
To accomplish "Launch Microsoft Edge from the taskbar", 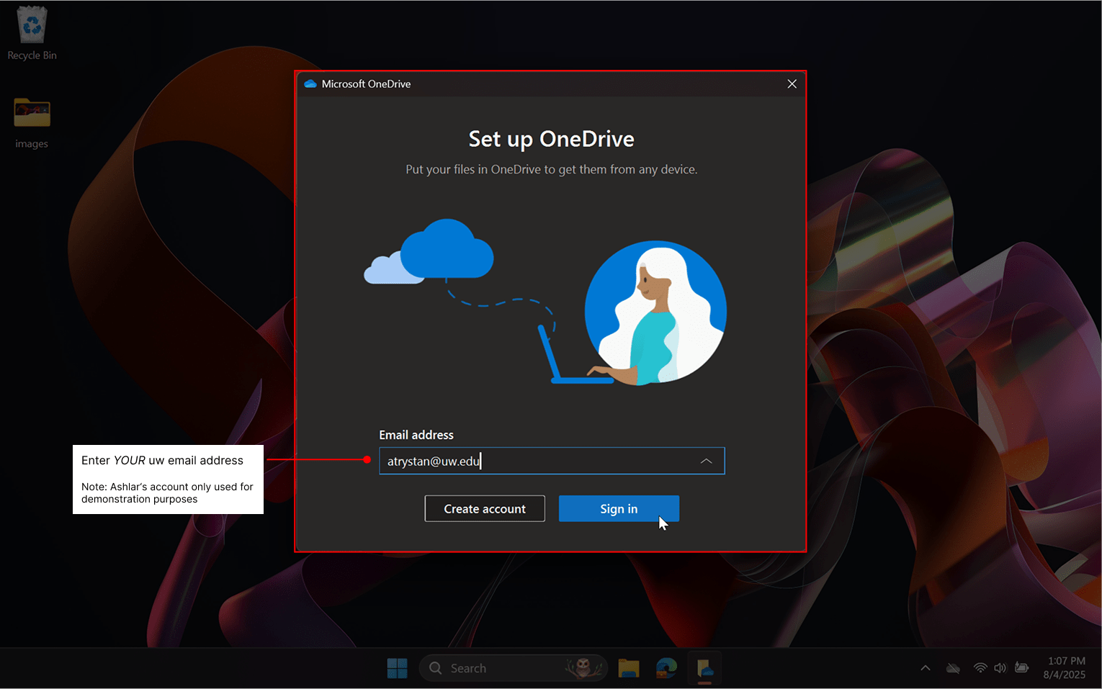I will pyautogui.click(x=666, y=668).
